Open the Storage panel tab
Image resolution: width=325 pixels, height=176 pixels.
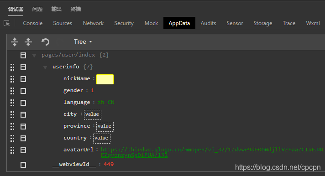pyautogui.click(x=263, y=23)
